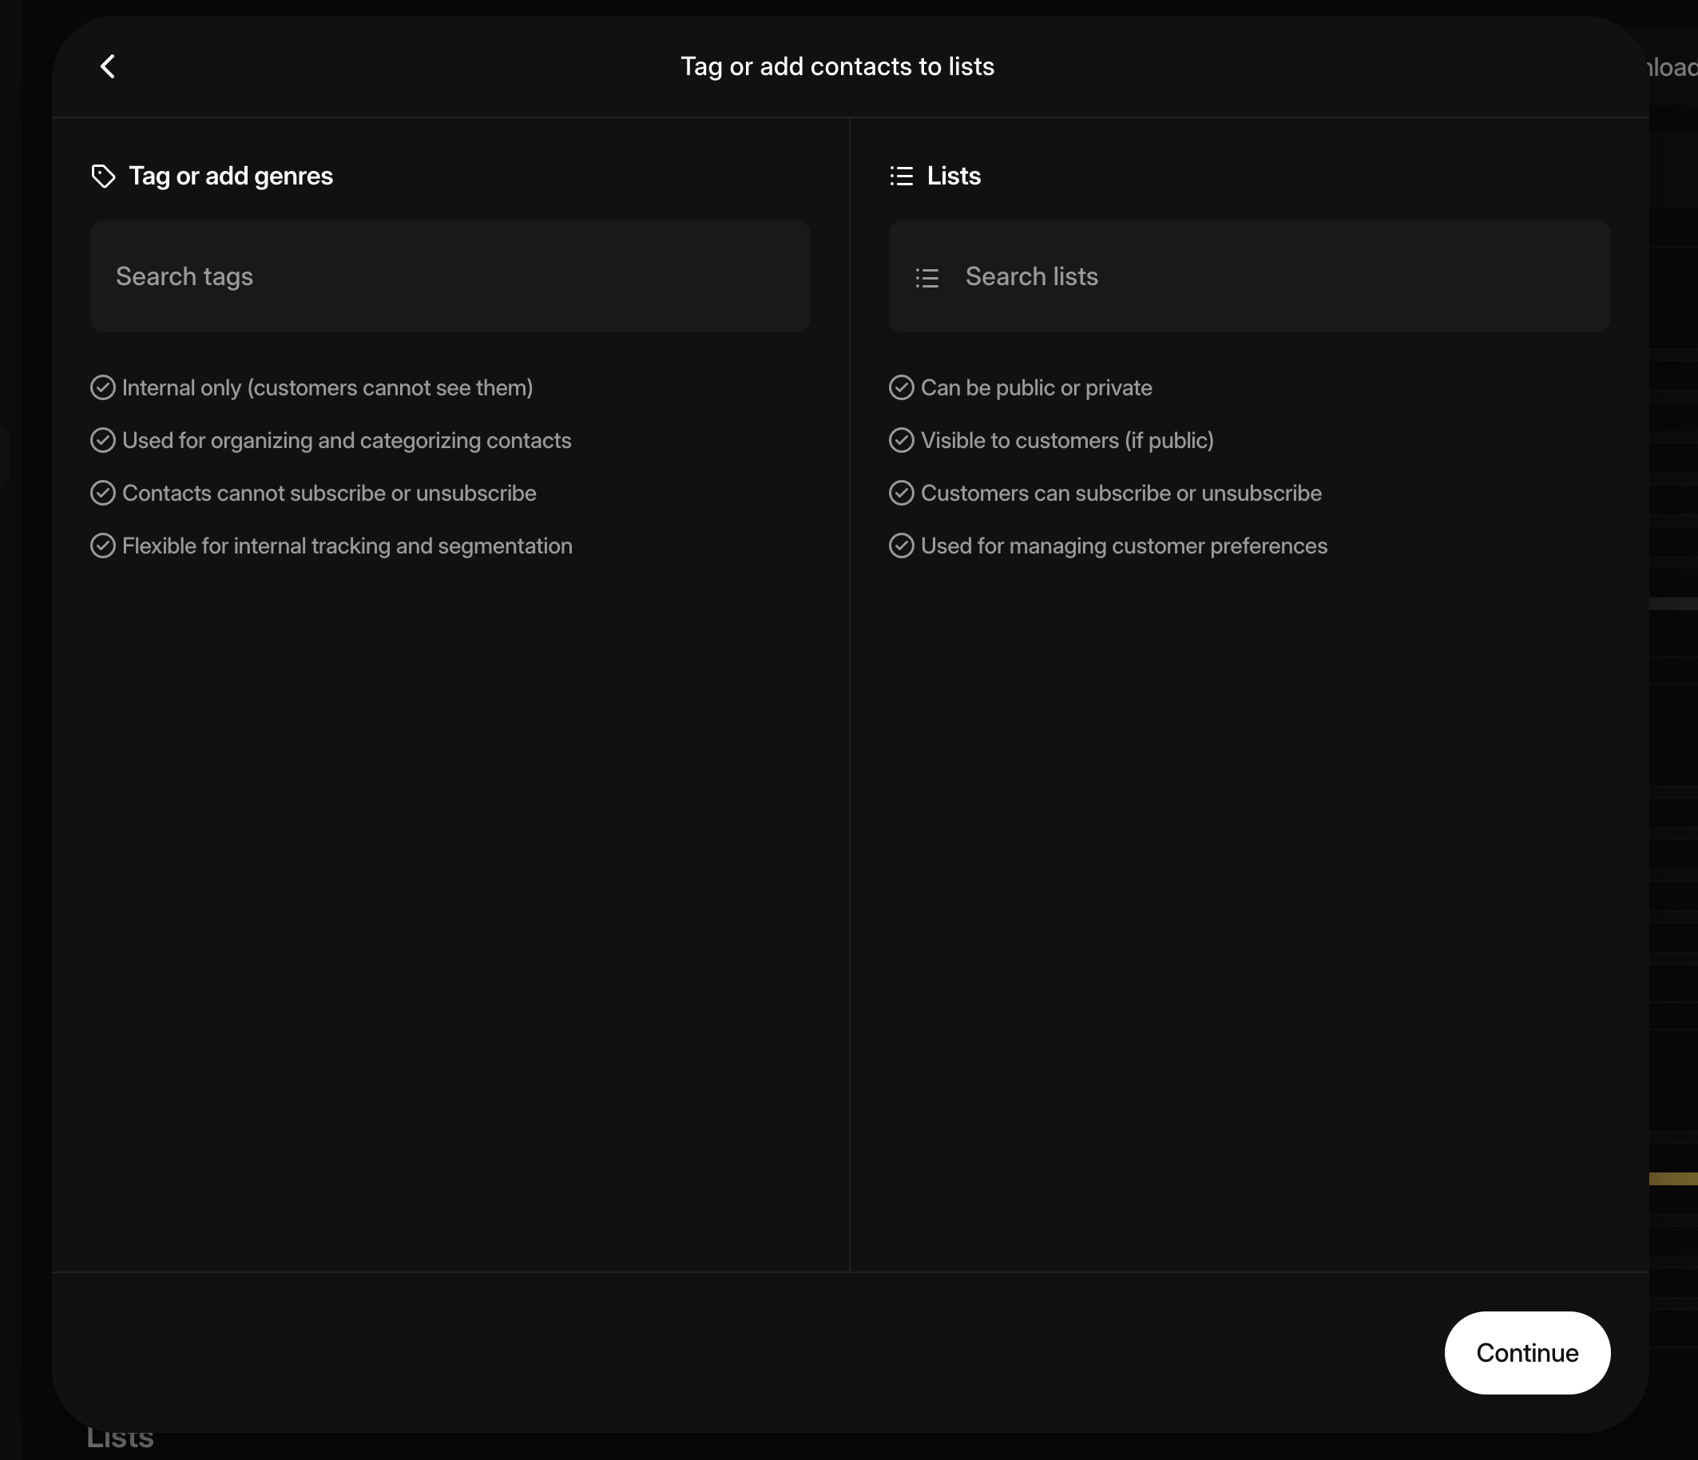This screenshot has width=1698, height=1460.
Task: Click check icon beside Flexible for internal tracking
Action: point(102,546)
